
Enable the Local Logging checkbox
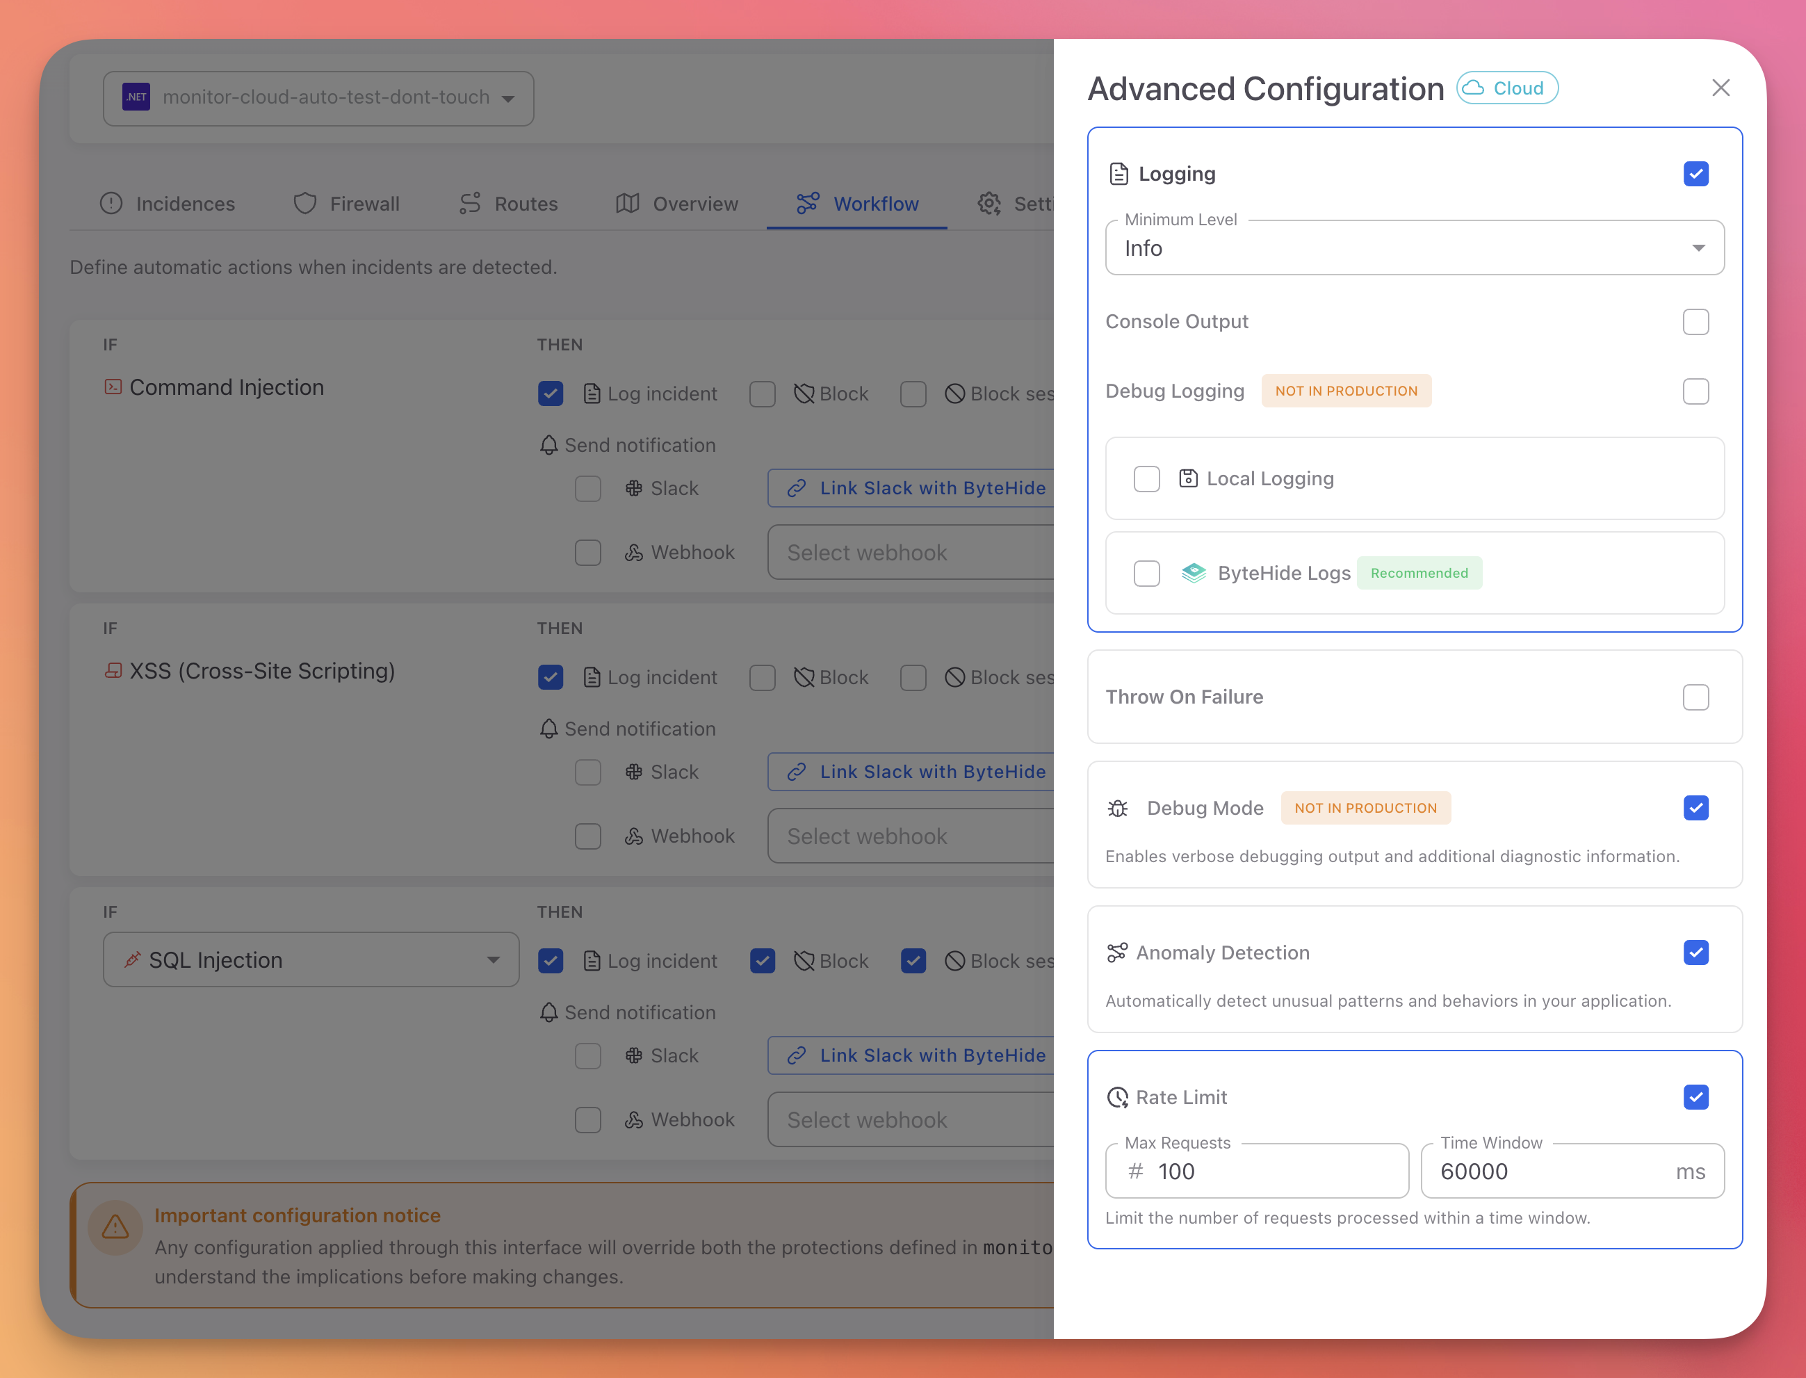pyautogui.click(x=1146, y=478)
